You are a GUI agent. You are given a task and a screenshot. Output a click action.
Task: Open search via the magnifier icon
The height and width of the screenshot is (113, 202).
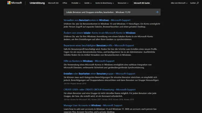[198, 3]
